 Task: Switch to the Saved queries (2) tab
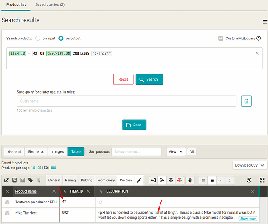[x=50, y=4]
